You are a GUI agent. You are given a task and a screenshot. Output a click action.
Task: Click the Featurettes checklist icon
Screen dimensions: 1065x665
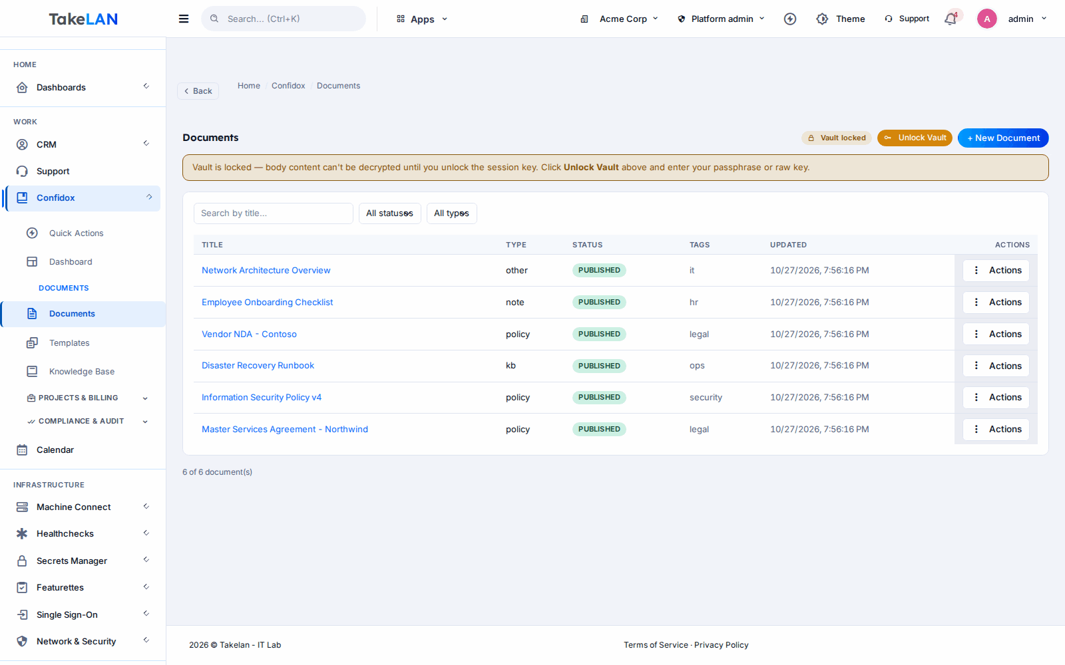(22, 587)
